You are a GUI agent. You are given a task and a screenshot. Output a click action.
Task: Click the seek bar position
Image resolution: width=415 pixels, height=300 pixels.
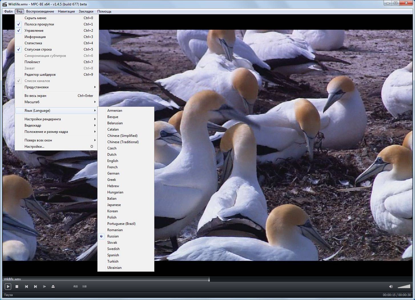(x=207, y=279)
